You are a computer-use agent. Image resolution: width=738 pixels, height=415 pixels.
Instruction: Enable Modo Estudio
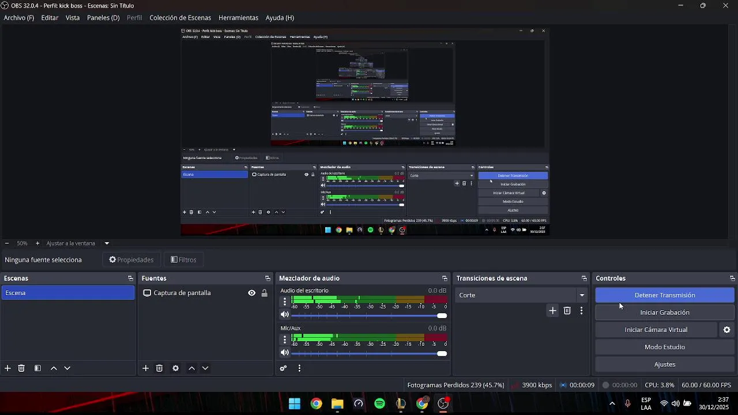665,347
